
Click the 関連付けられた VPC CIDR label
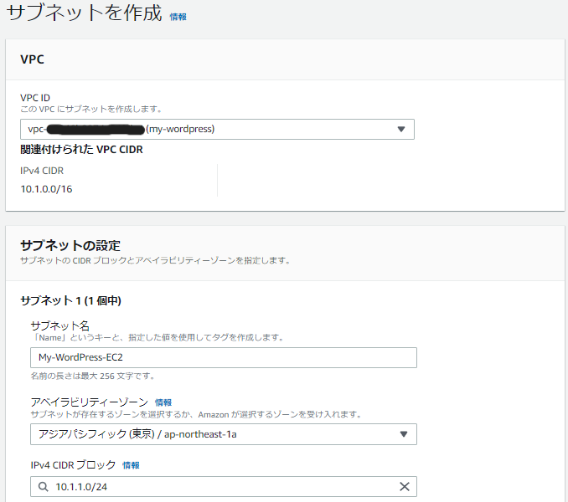[80, 151]
